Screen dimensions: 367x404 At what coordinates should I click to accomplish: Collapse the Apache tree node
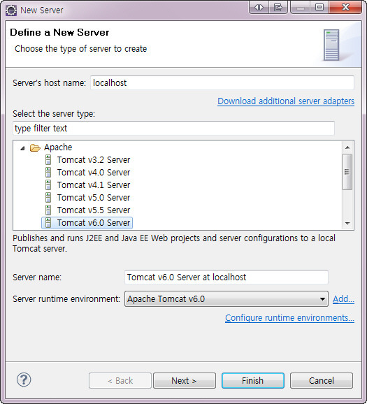pos(22,148)
